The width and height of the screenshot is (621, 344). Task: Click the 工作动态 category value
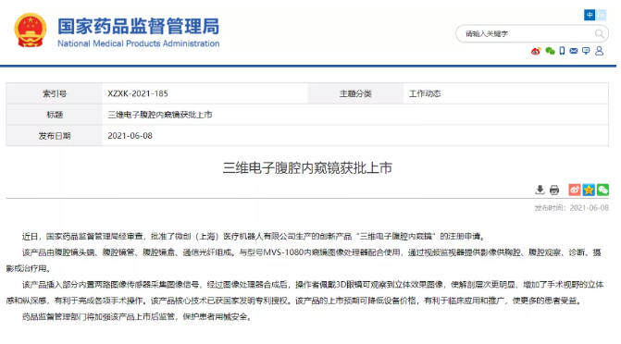[425, 93]
